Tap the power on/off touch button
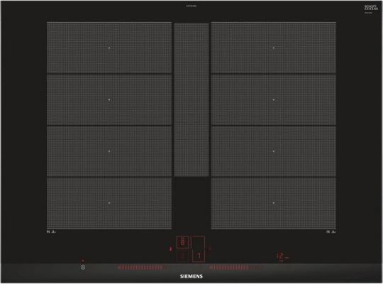Image resolution: width=383 pixels, height=284 pixels. tap(83, 268)
